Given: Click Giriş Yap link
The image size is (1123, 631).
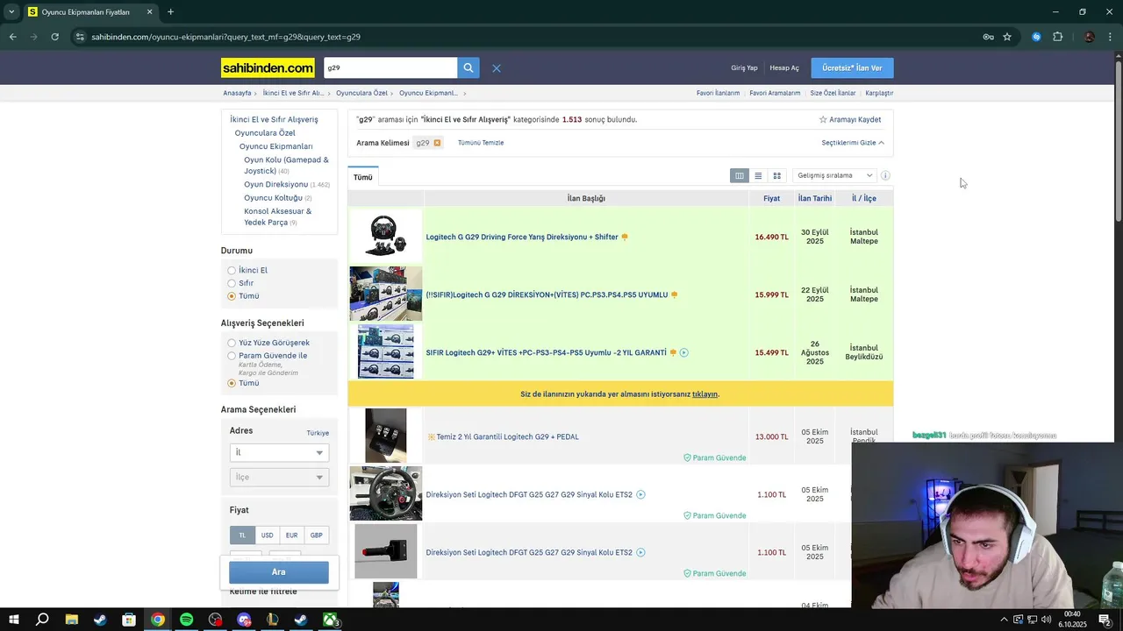Looking at the screenshot, I should [x=744, y=68].
